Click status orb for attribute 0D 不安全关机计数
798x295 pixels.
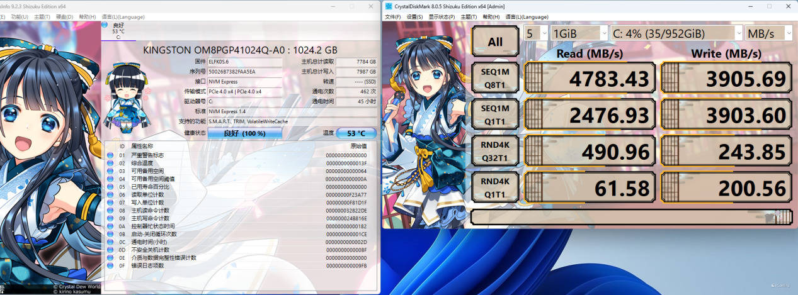tap(110, 250)
